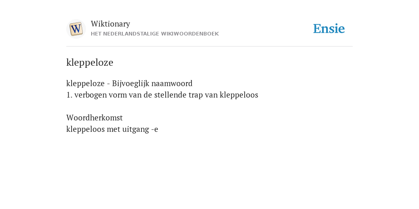The image size is (419, 209).
Task: Click 'kleppeloos' in the etymology line
Action: [x=85, y=129]
